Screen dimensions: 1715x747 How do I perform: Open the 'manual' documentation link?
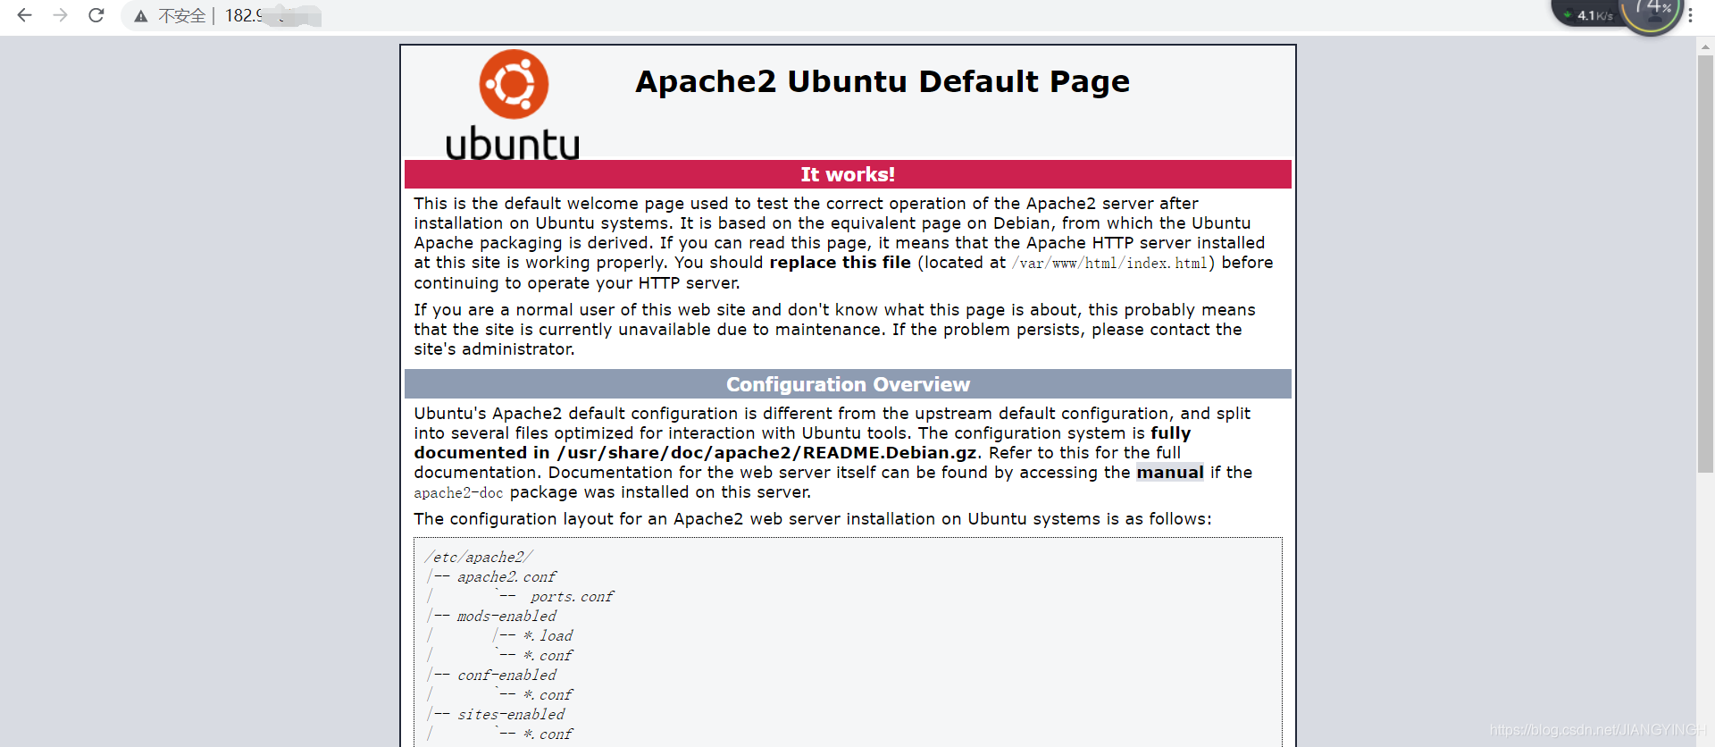1170,473
